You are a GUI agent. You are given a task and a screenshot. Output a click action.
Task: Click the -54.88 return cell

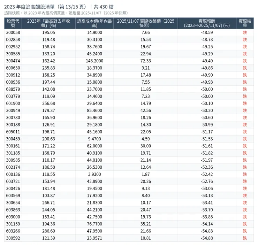point(207,238)
